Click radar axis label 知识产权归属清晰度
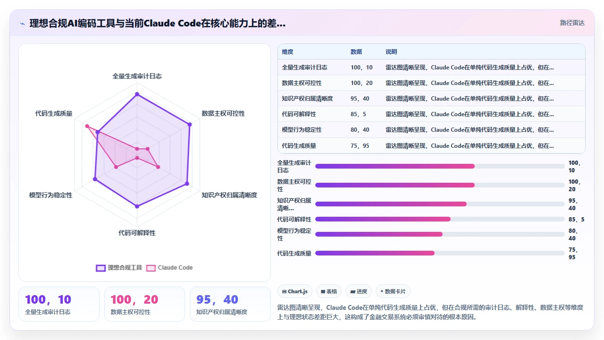Viewport: 604px width, 340px height. (x=229, y=195)
